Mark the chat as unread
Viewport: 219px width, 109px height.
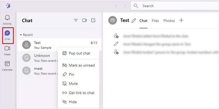79,65
